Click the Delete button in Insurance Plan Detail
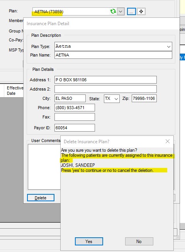Screen dimensions: 185x252 (41, 198)
